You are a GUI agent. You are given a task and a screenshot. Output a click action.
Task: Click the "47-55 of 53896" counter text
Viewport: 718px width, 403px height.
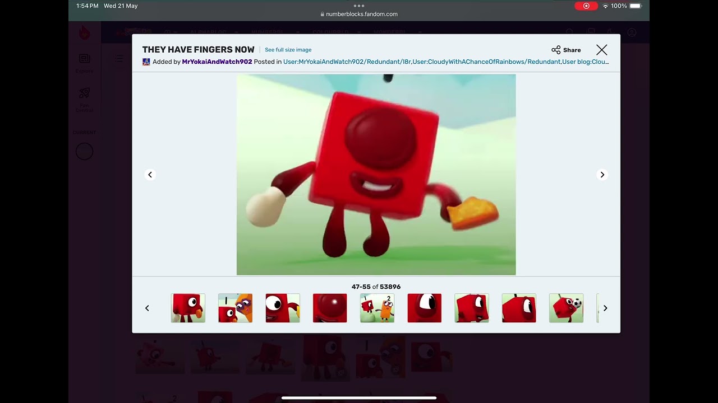(x=376, y=287)
